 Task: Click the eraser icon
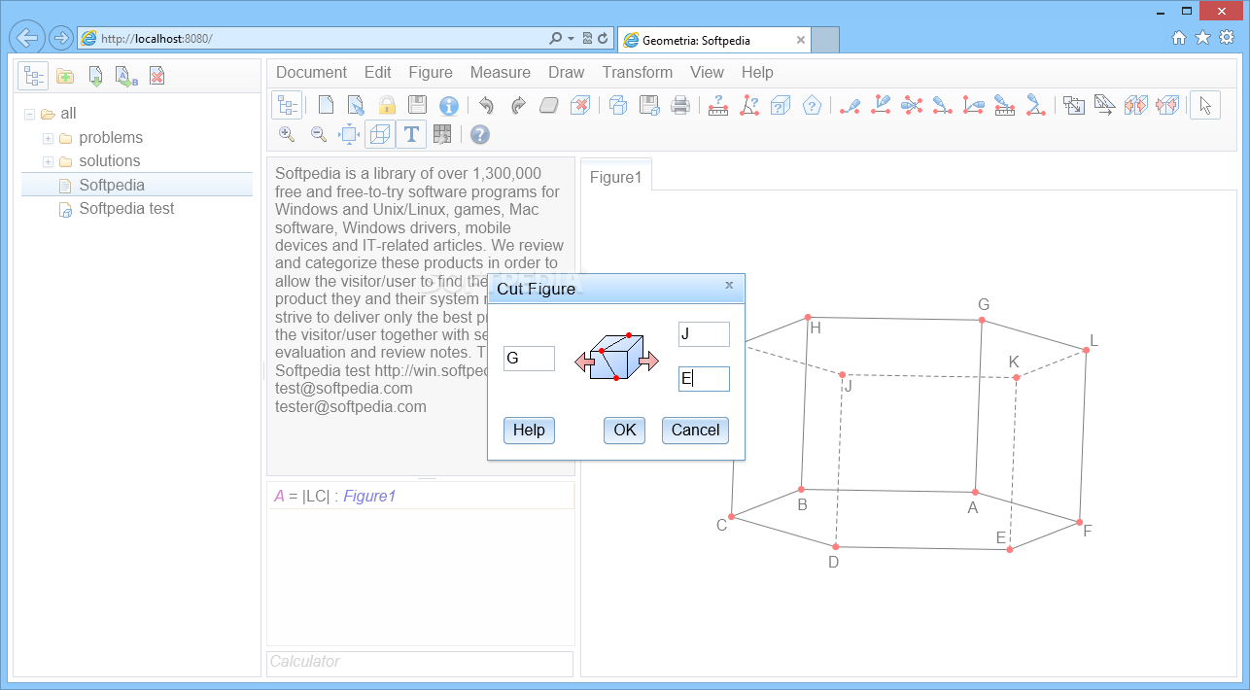pyautogui.click(x=549, y=105)
